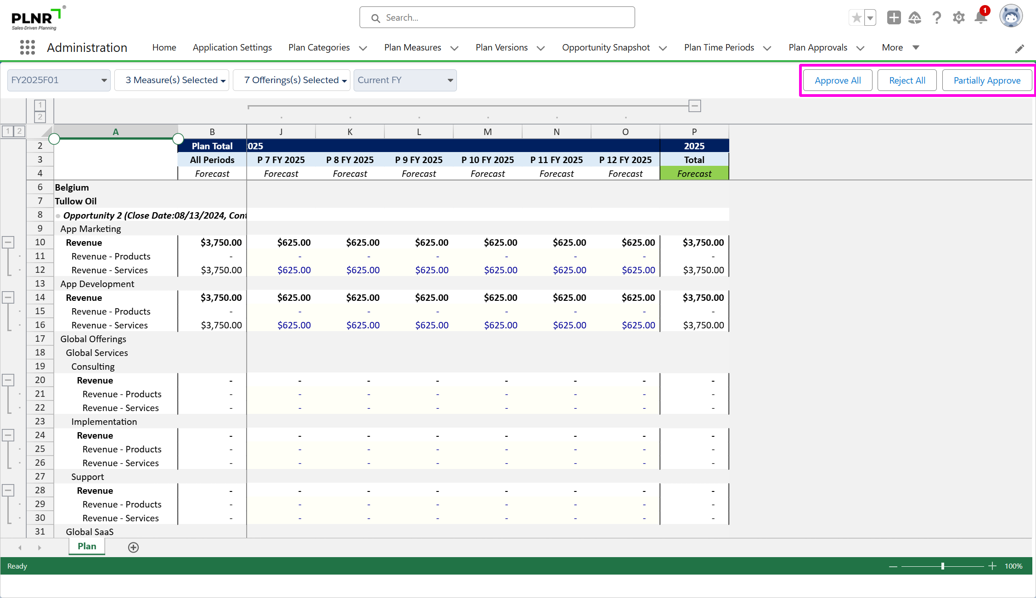Open the Current FY period dropdown
1036x598 pixels.
405,80
